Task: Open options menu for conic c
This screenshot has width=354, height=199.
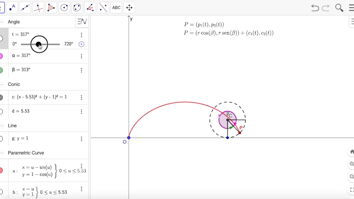Action: (x=81, y=97)
